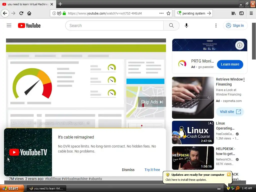Click the #virtualmachine hashtag
Image resolution: width=256 pixels, height=192 pixels.
point(74,178)
